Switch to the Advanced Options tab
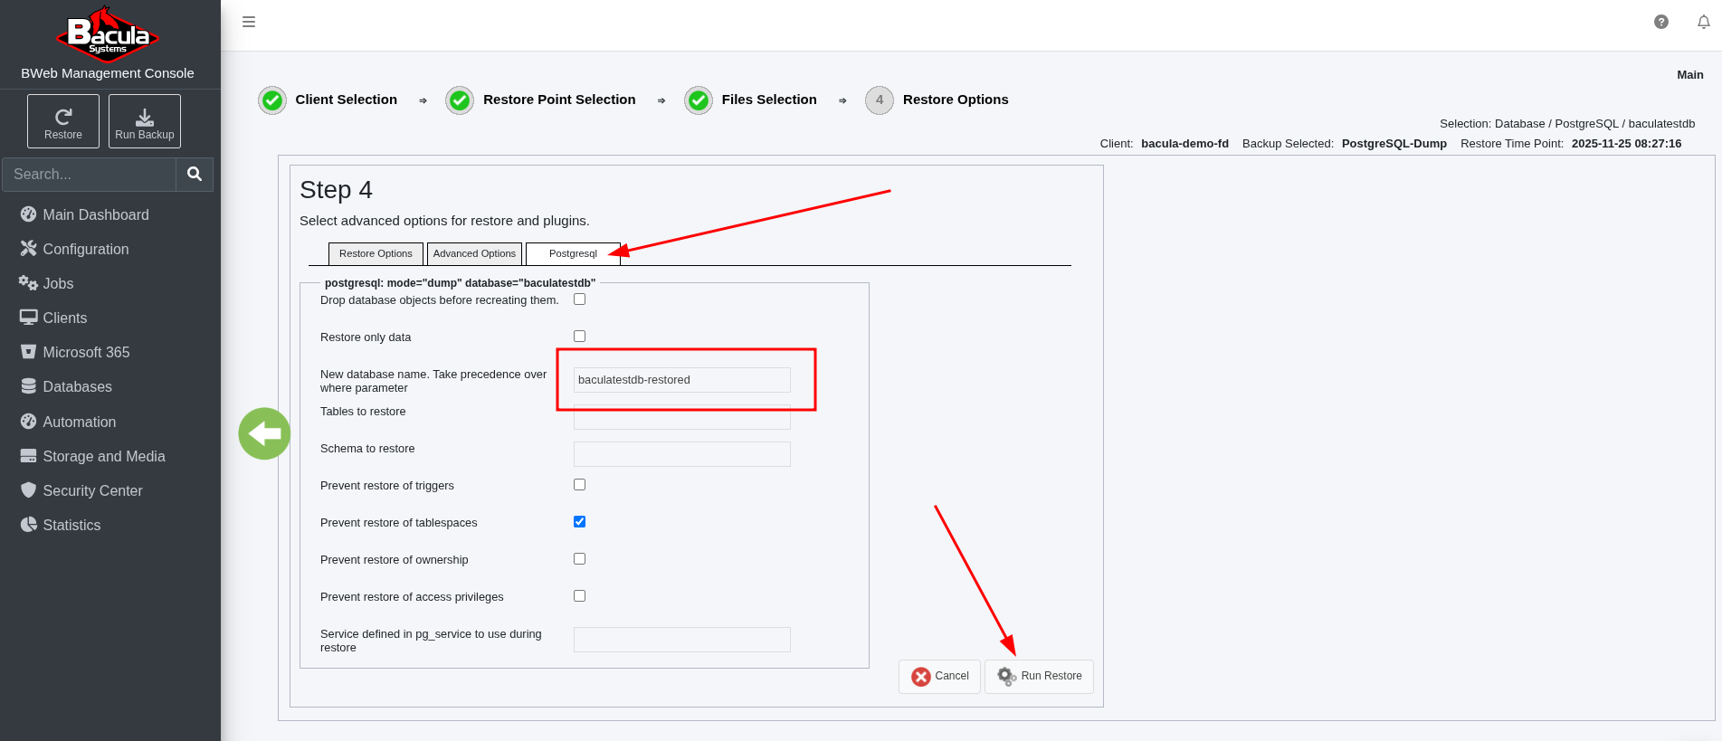Screen dimensions: 1722x741 click(474, 253)
